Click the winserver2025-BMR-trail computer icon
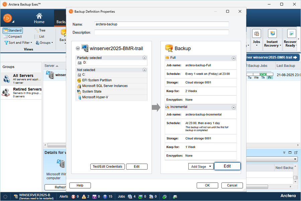 [85, 48]
